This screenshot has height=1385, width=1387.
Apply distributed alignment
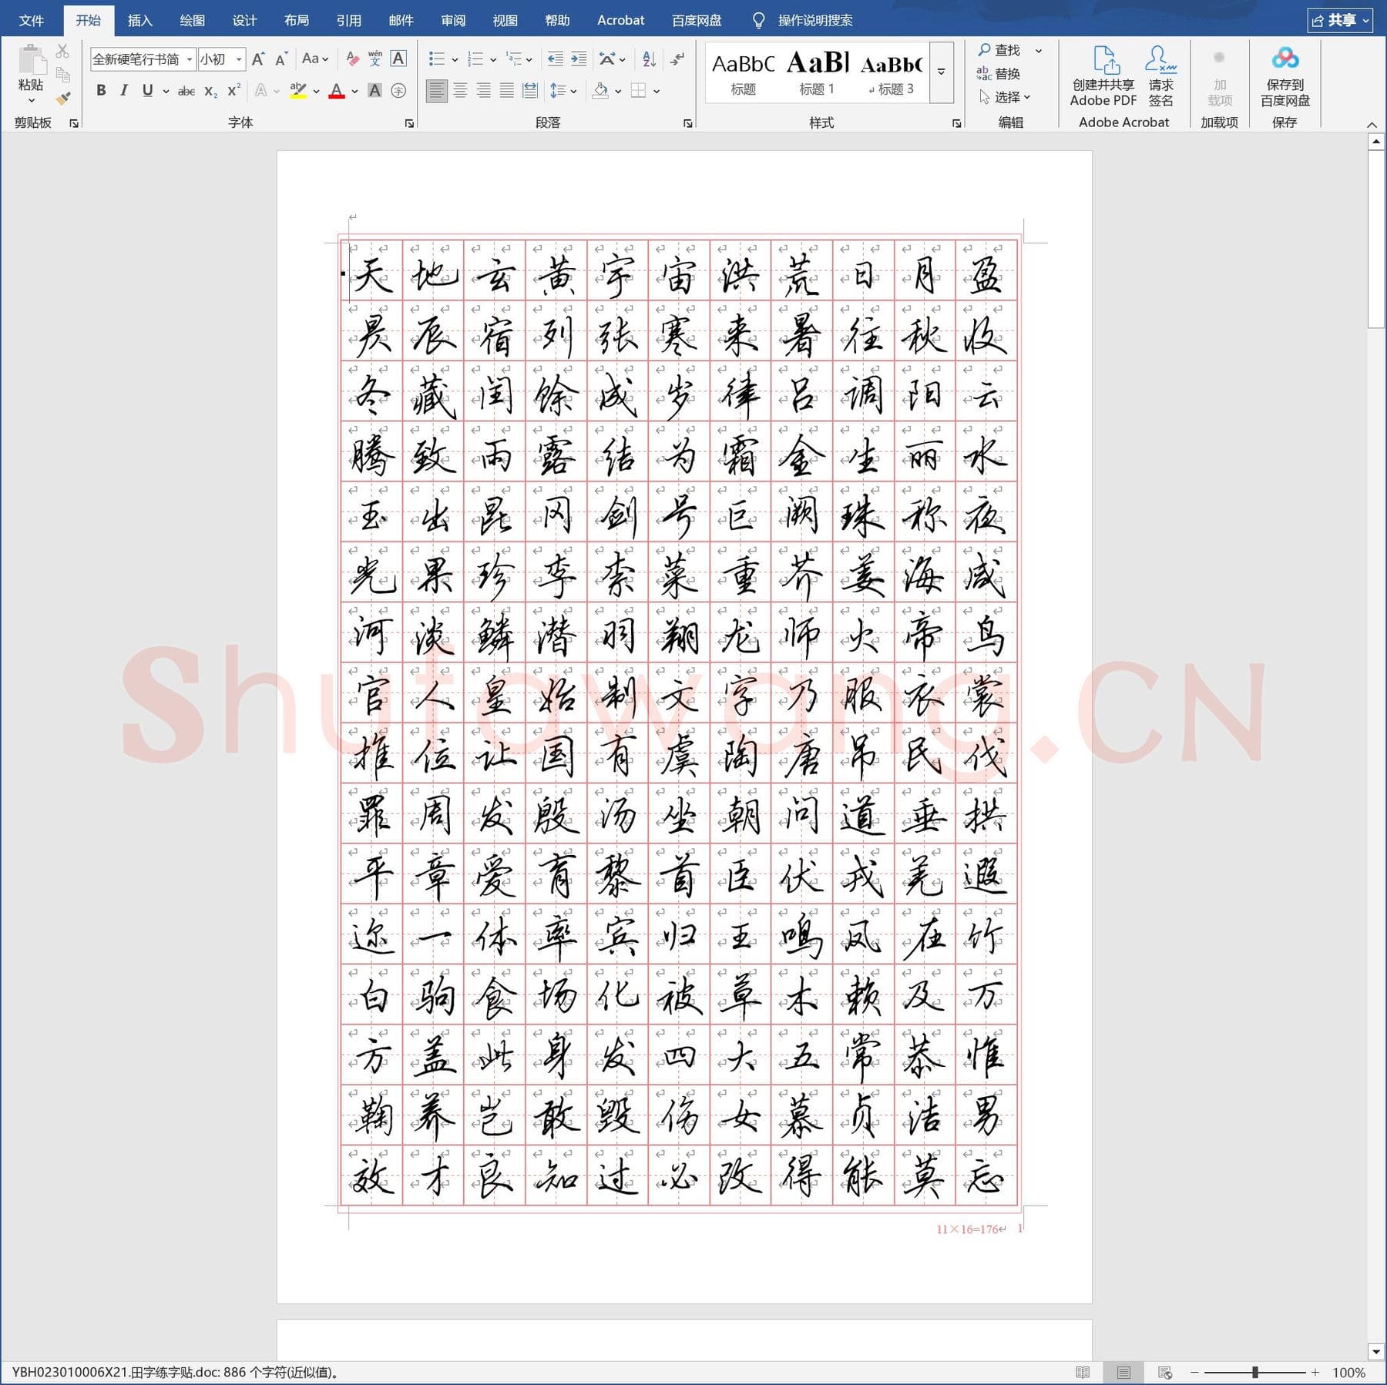coord(530,91)
